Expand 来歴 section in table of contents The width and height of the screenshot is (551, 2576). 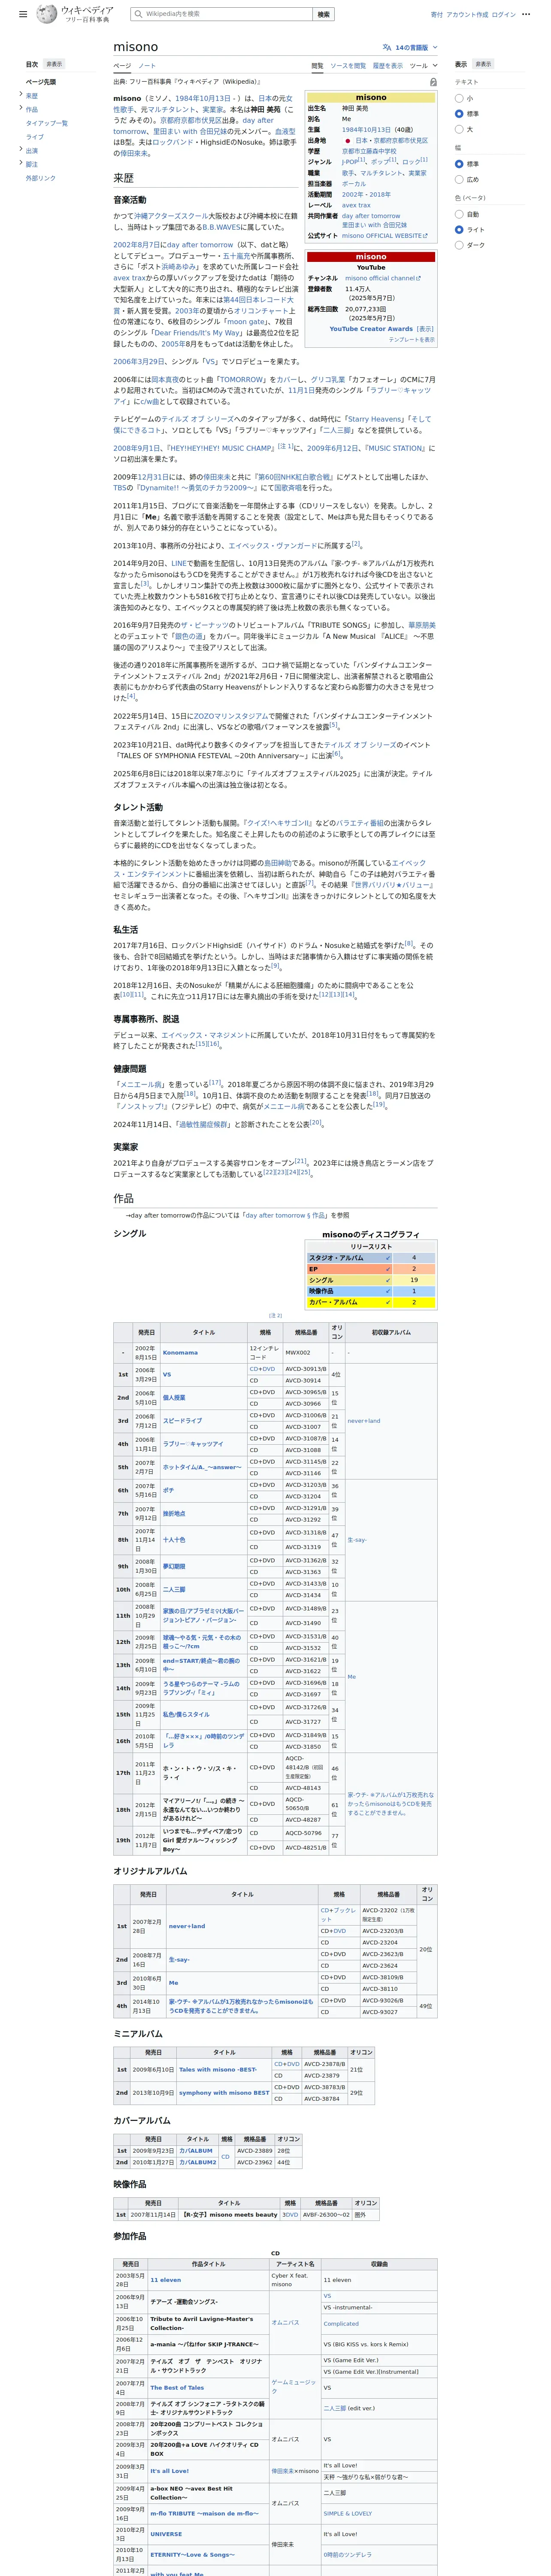(x=20, y=94)
